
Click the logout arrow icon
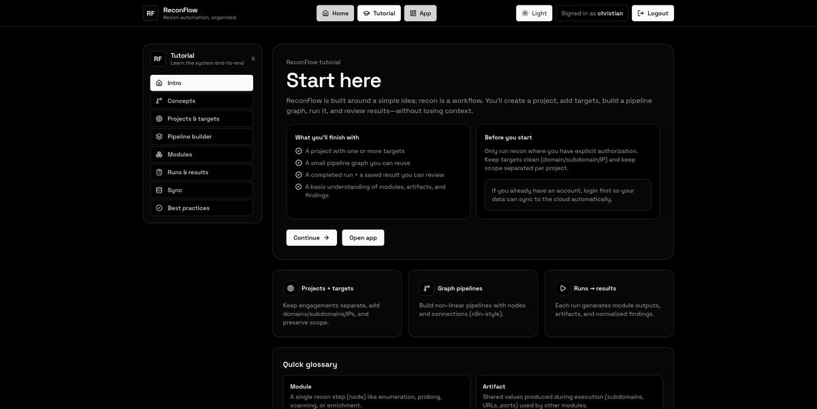point(641,13)
